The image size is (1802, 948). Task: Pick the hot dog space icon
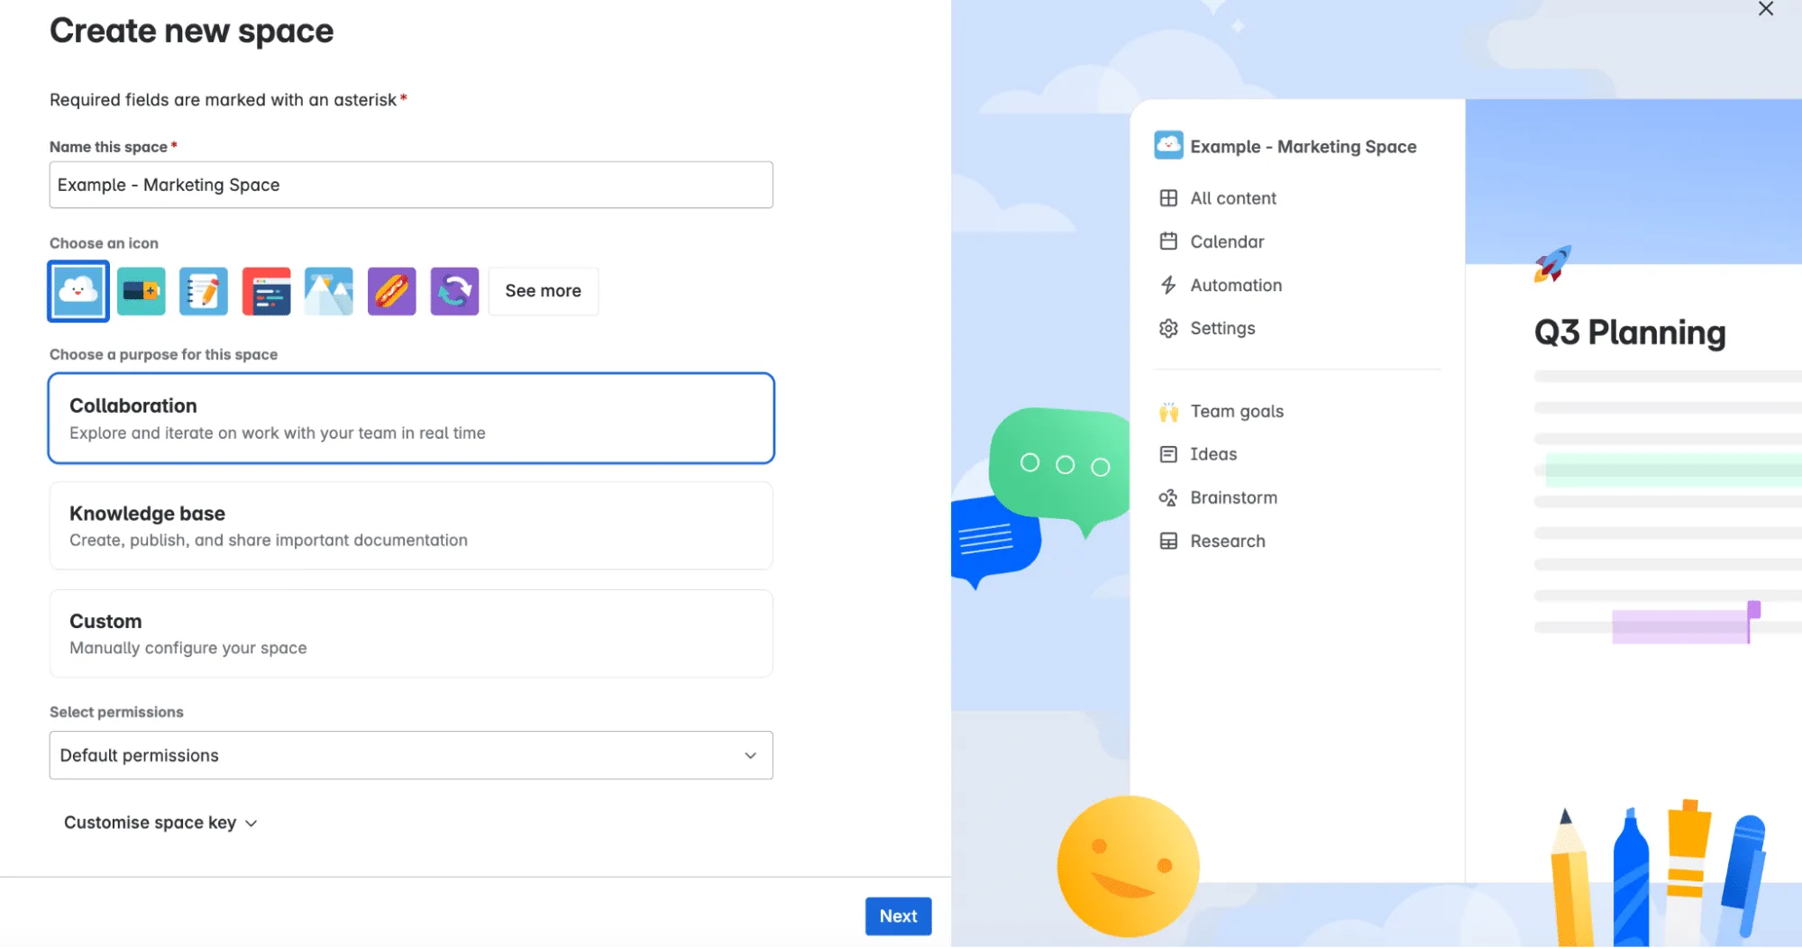(391, 291)
